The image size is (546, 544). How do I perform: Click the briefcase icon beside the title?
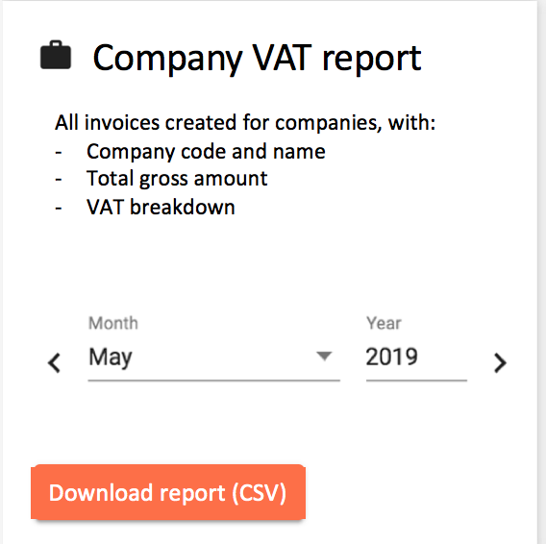pos(56,55)
